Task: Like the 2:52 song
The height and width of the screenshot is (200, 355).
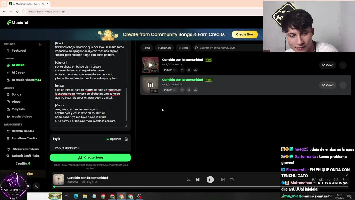Action: click(182, 70)
